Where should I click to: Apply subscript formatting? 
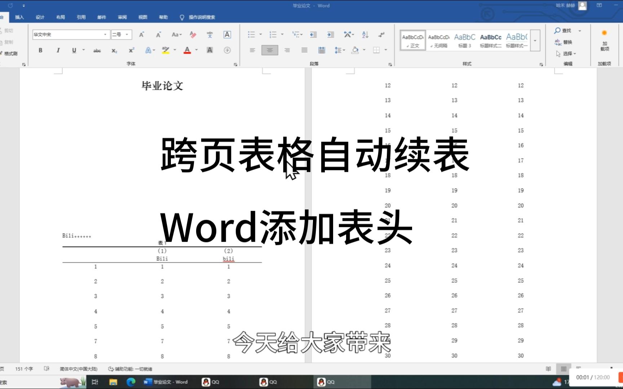pyautogui.click(x=114, y=51)
